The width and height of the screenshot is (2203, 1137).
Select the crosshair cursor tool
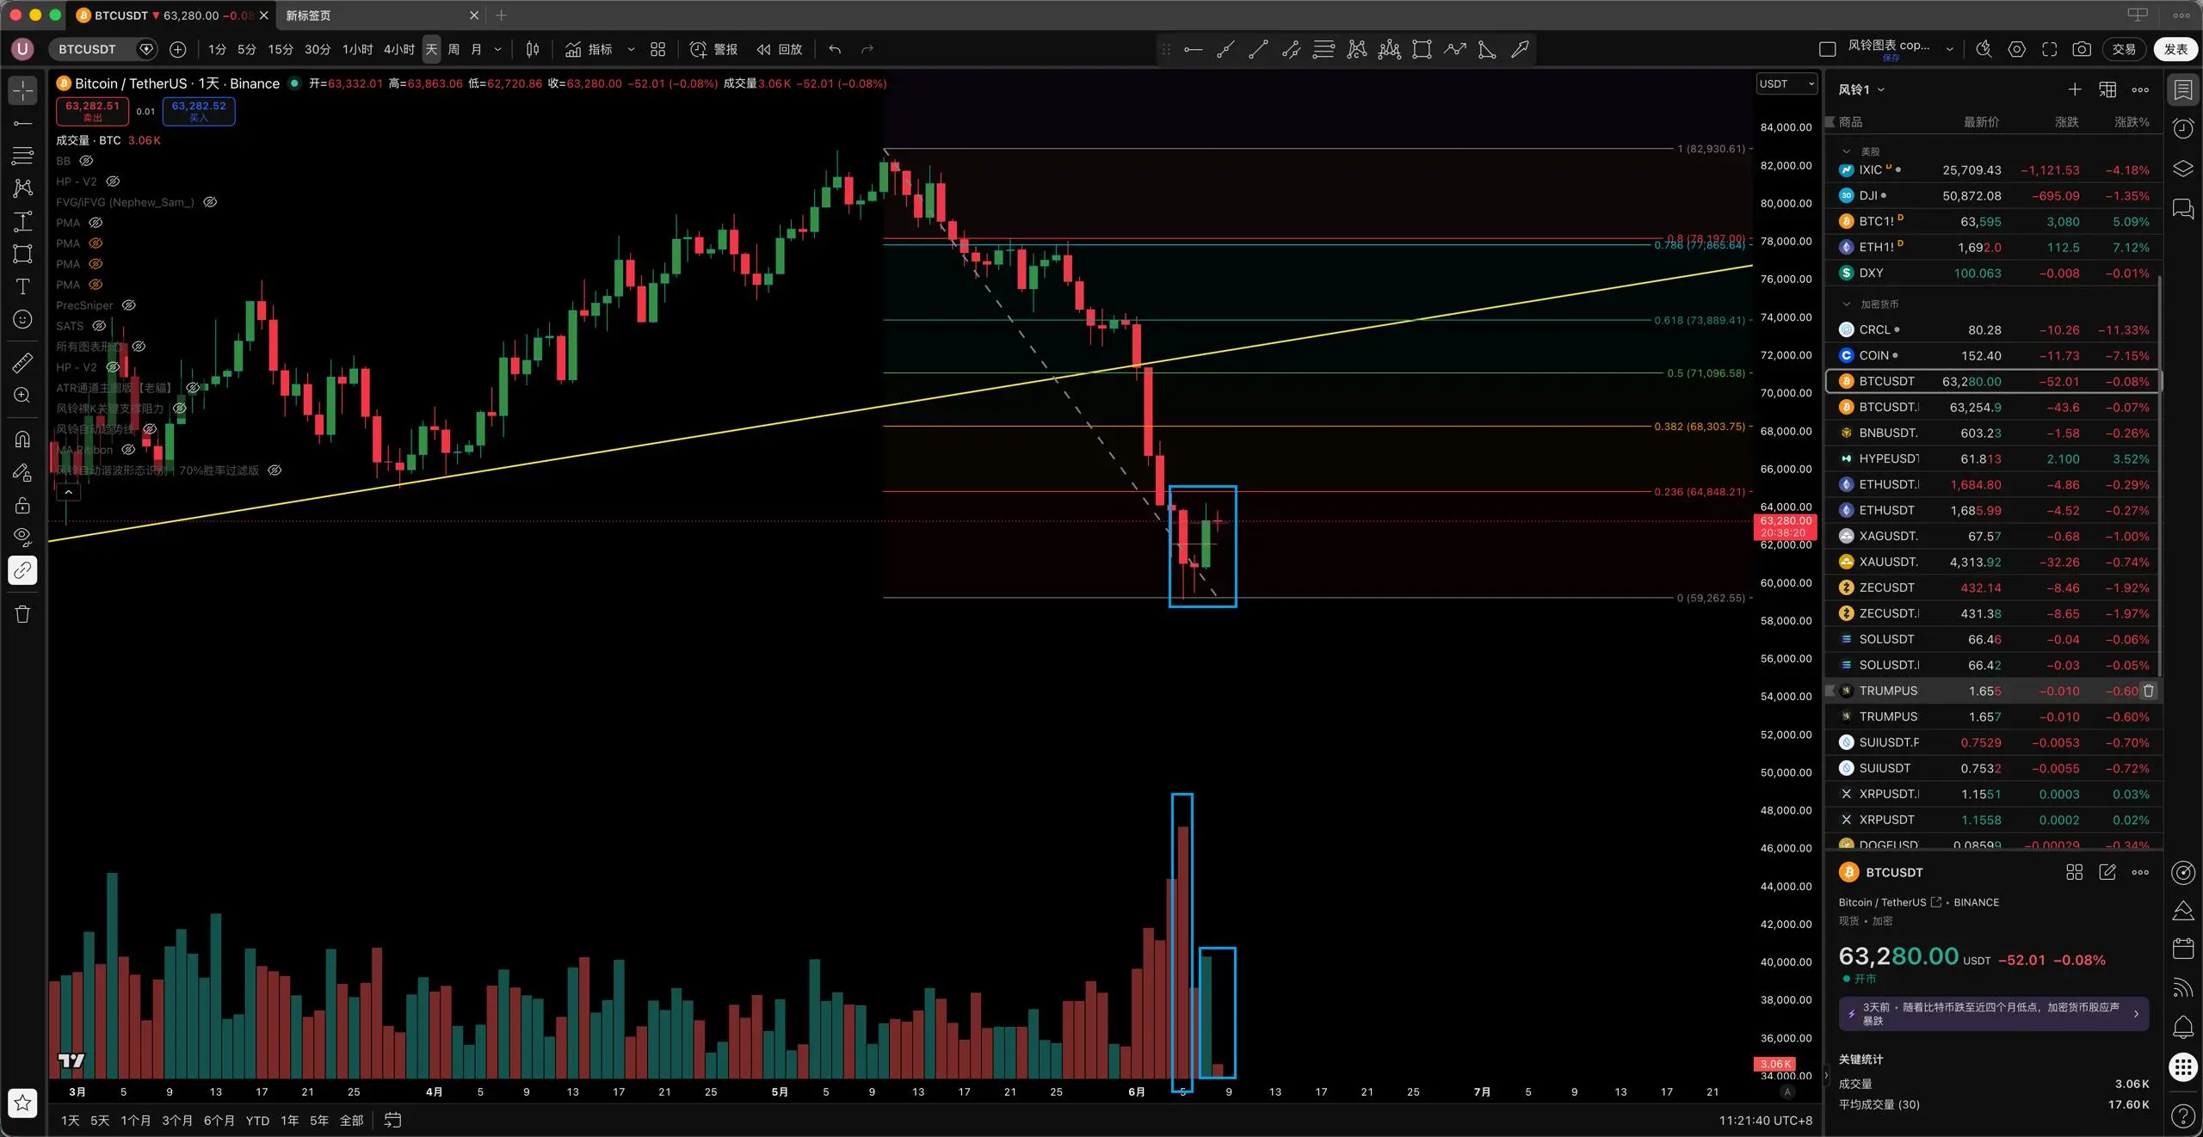pos(23,90)
